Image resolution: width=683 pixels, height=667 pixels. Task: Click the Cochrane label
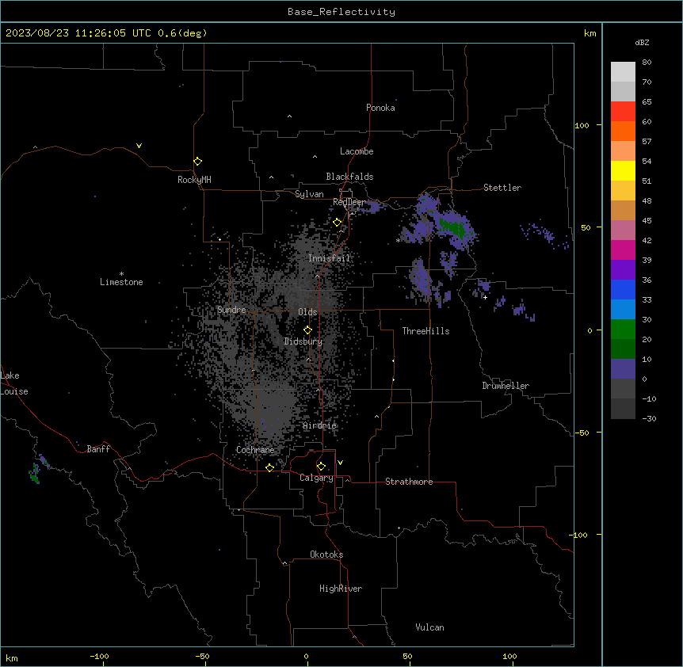255,450
